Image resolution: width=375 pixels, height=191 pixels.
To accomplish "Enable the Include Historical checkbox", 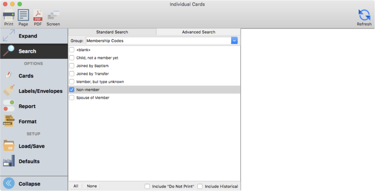I will point(200,186).
